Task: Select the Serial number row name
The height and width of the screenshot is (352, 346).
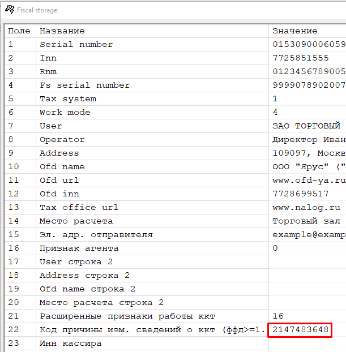Action: coord(76,44)
